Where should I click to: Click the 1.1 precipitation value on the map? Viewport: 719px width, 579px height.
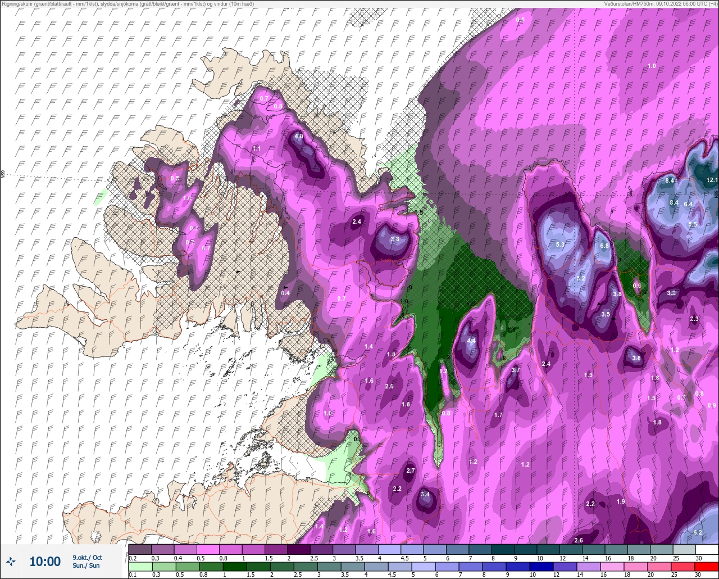pos(257,148)
